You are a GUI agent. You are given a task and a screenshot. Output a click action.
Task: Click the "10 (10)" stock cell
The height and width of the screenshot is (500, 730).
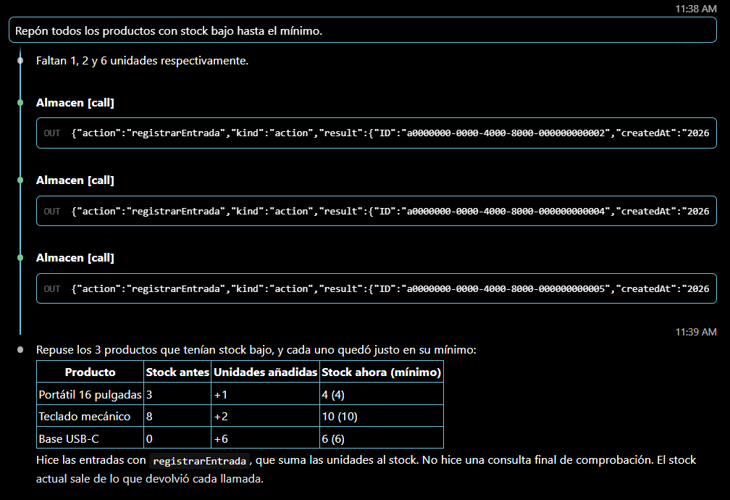[381, 416]
